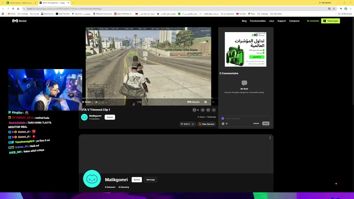Screen dimensions: 354x199
Task: Open the Maps bookmark
Action: tap(251, 14)
